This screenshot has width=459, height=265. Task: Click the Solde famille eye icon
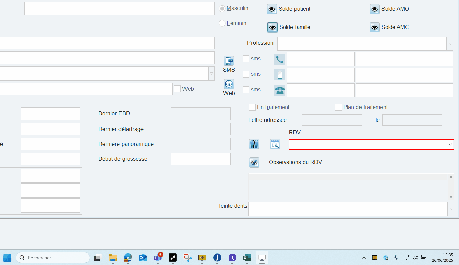[272, 27]
